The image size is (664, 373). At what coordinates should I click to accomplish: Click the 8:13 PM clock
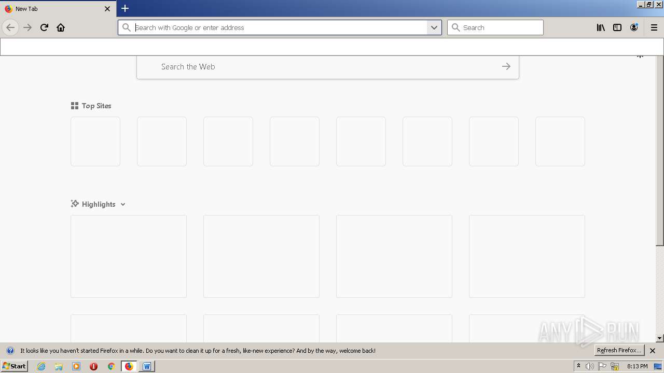[637, 366]
